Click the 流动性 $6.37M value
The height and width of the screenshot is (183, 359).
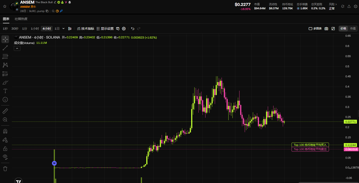(273, 8)
